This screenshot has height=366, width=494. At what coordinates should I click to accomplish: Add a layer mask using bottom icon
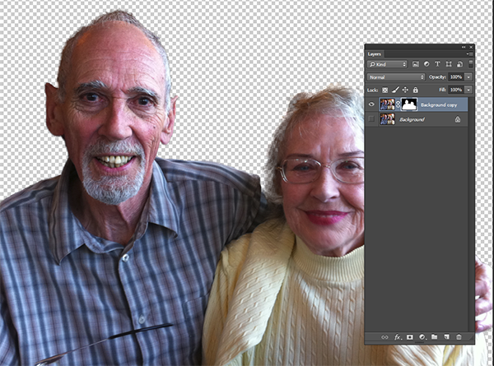click(409, 337)
